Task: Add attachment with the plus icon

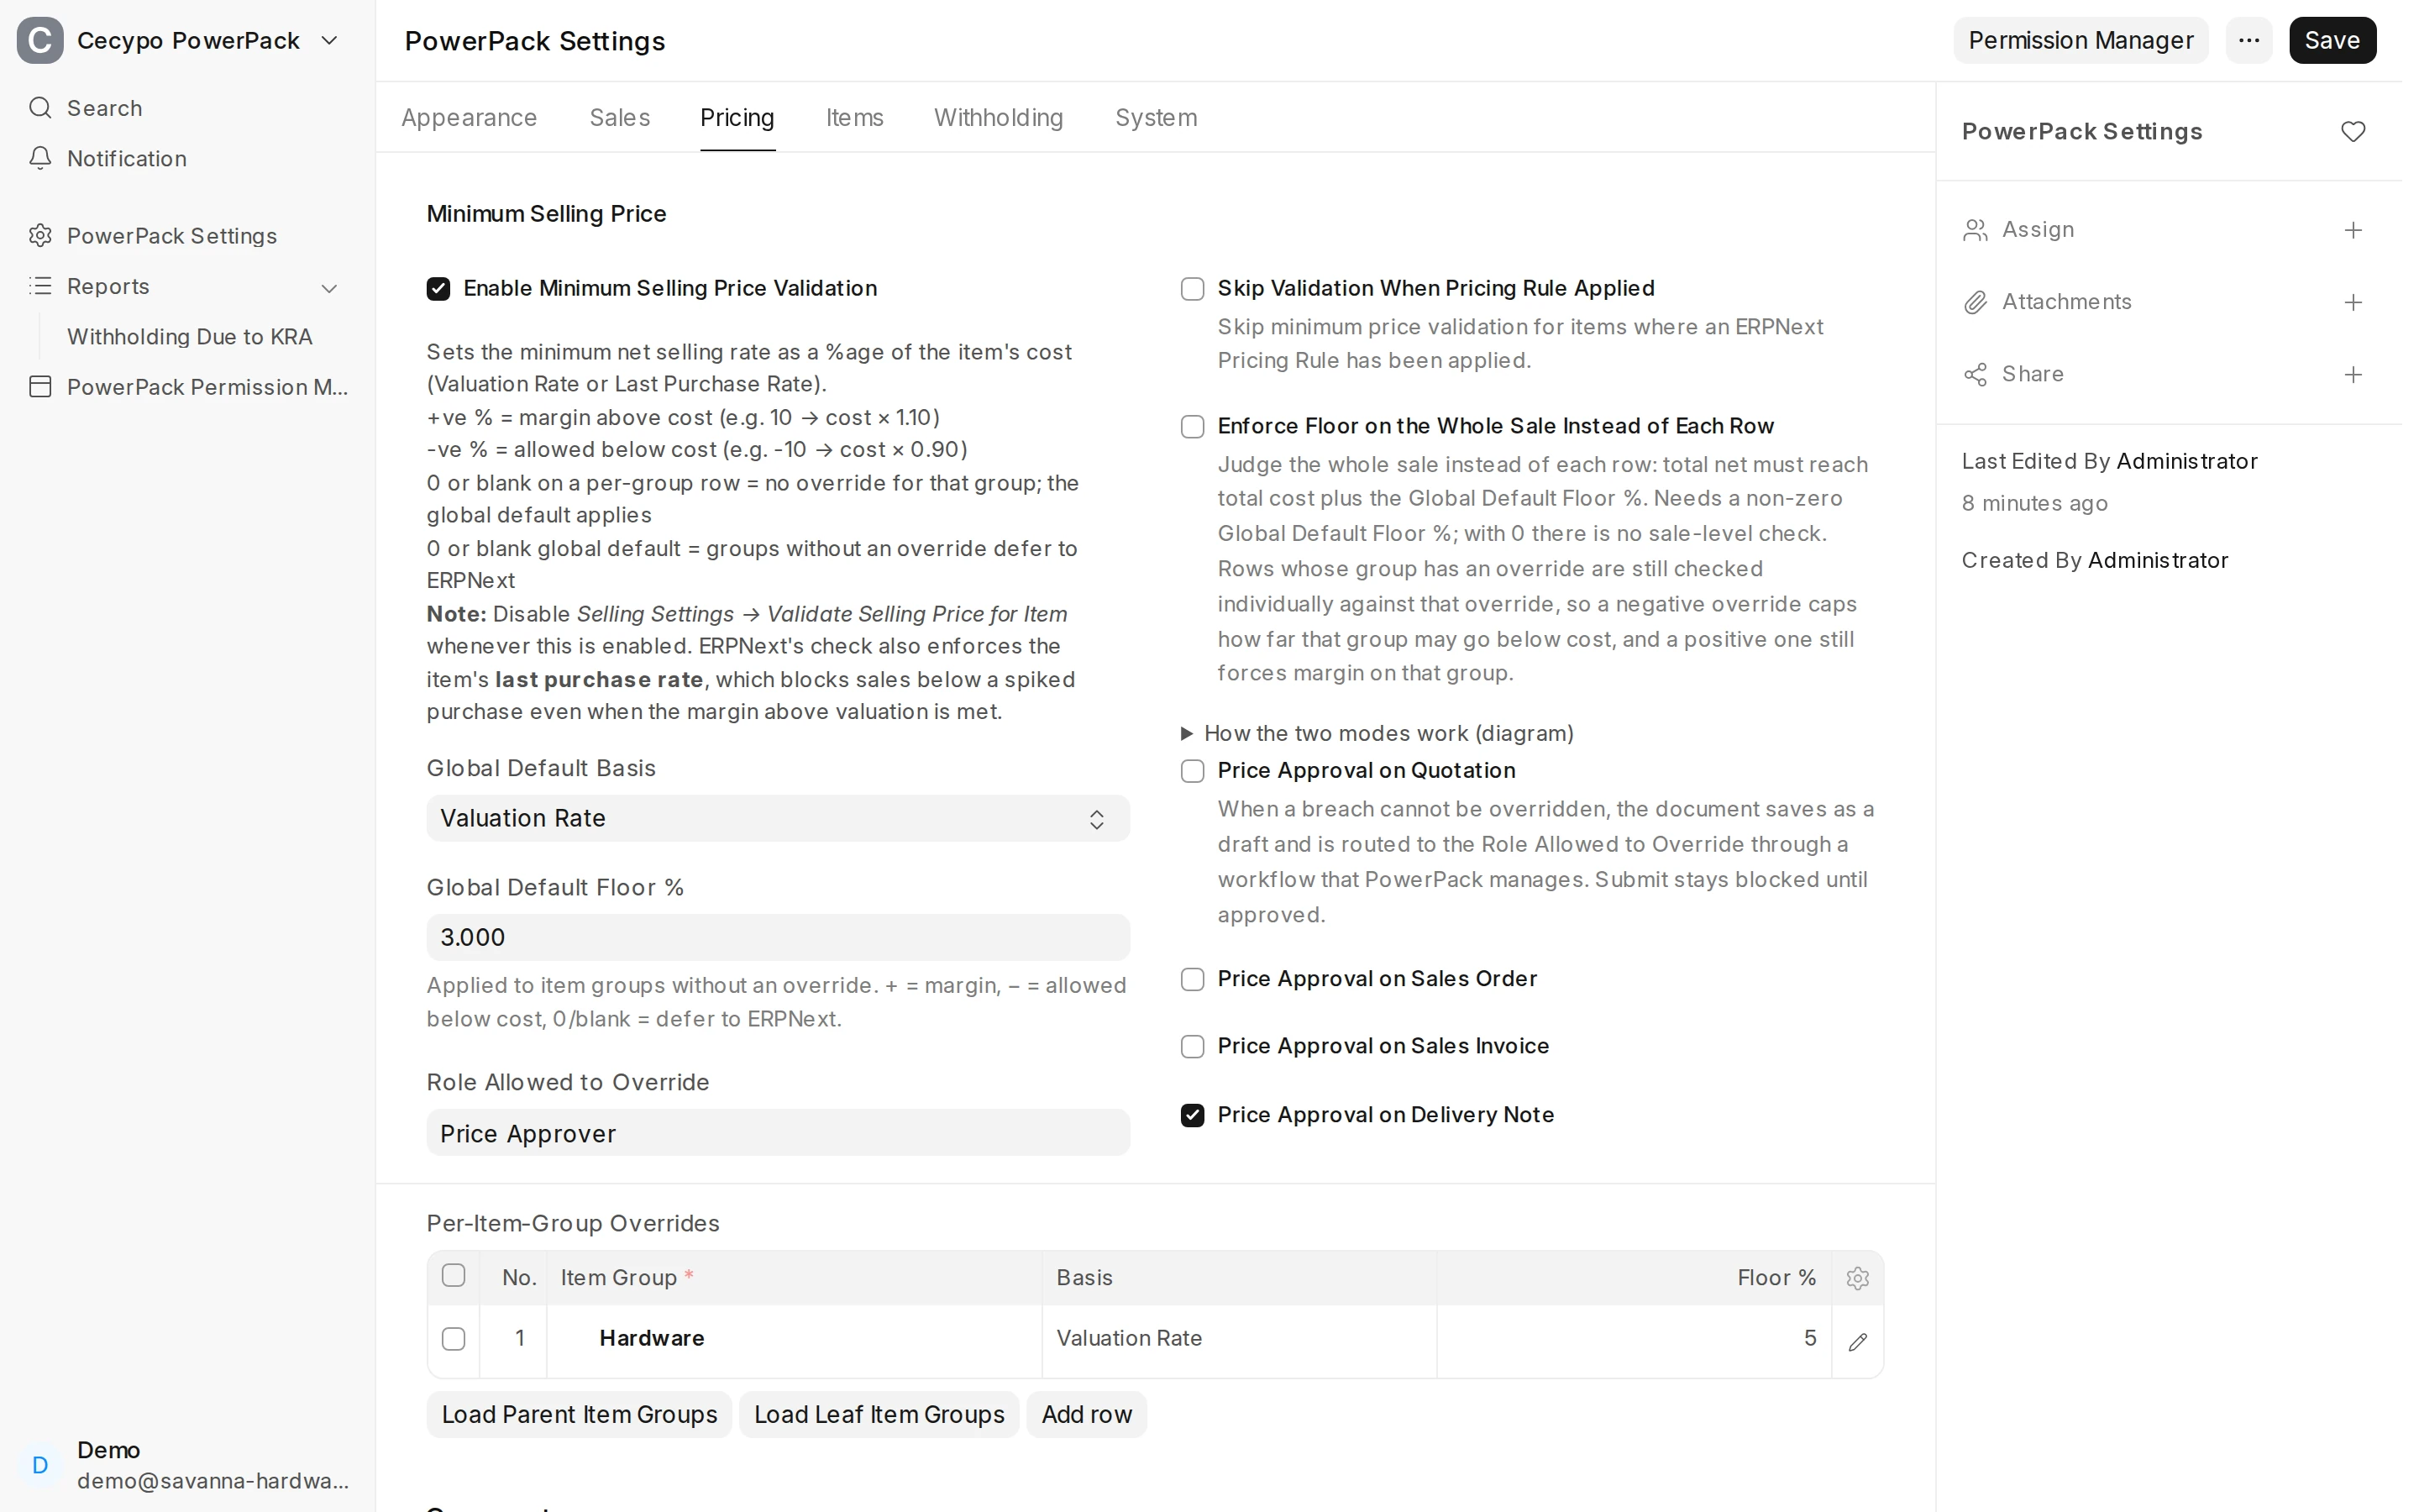Action: 2353,302
